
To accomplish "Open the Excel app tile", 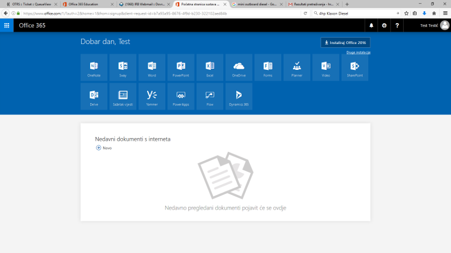I will coord(210,68).
